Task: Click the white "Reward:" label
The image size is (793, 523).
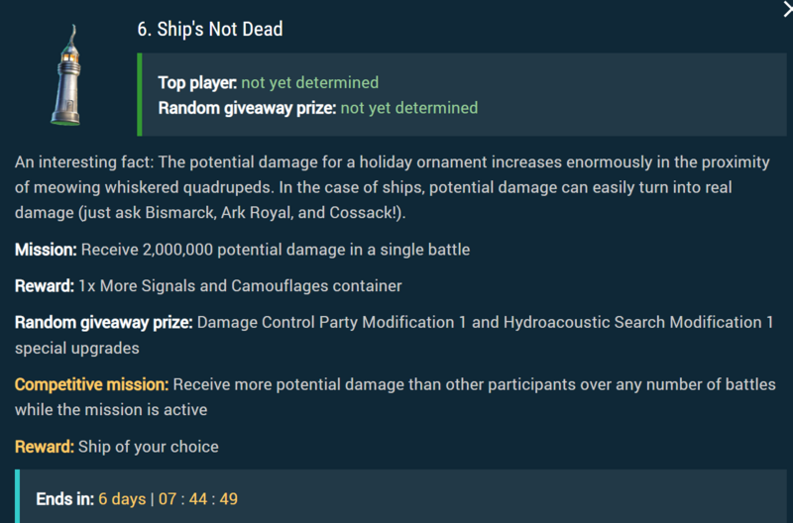Action: pyautogui.click(x=44, y=286)
